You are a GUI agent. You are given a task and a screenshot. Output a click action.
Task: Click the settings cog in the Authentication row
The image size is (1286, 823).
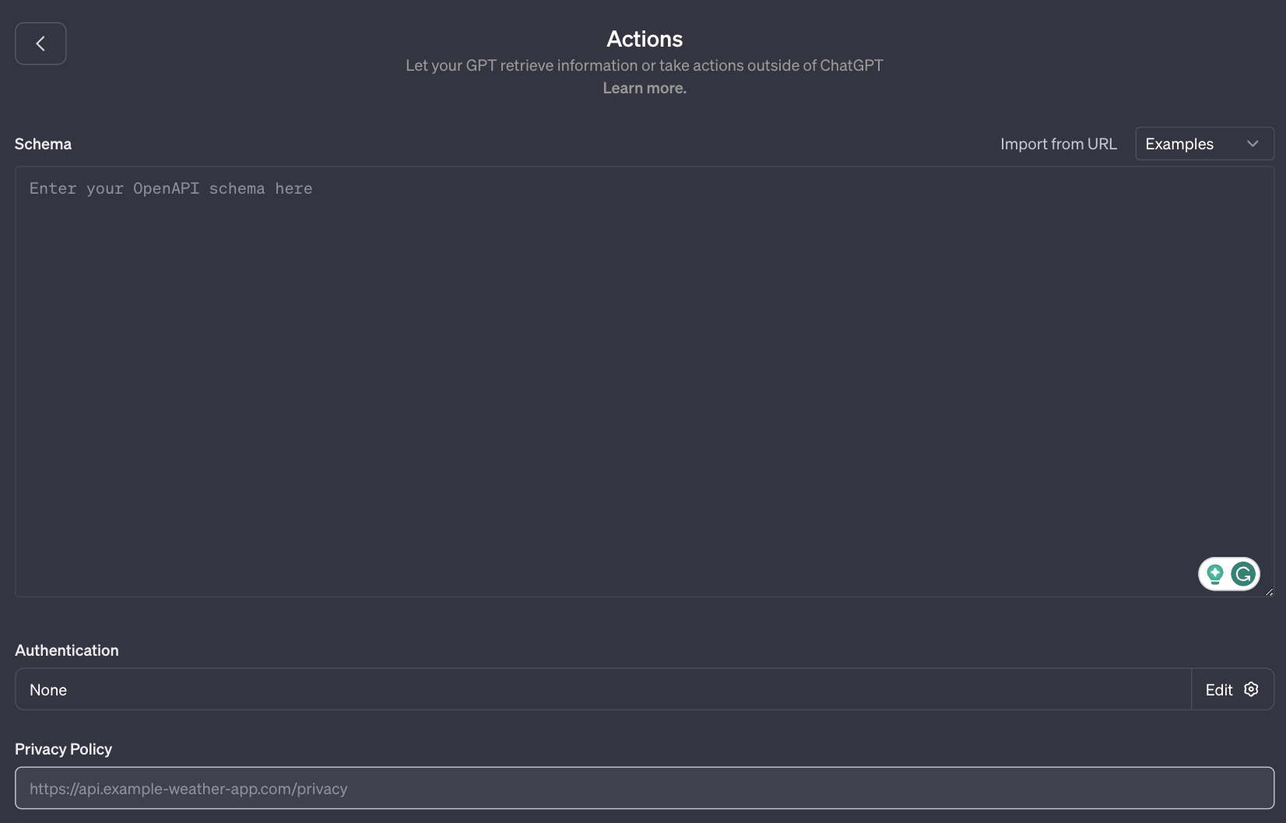coord(1251,689)
